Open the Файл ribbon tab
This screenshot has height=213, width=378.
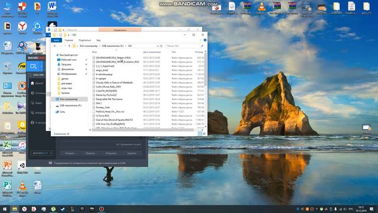57,40
